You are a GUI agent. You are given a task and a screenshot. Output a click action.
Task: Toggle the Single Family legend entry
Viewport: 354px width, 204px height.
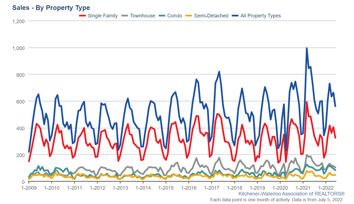(x=98, y=16)
